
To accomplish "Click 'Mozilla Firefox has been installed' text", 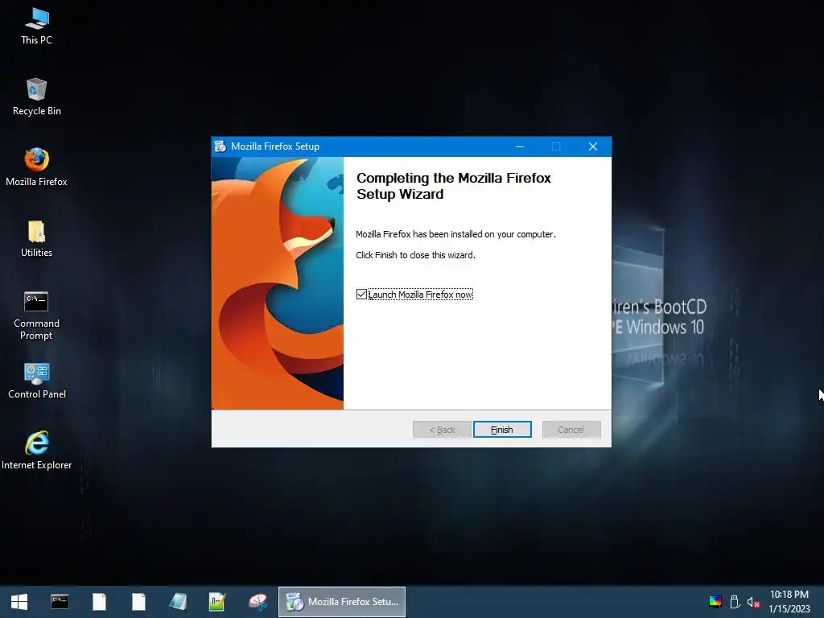I will point(455,234).
